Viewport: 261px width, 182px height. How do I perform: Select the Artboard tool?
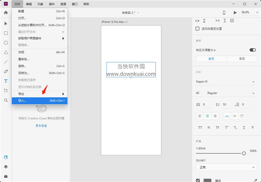(6, 91)
